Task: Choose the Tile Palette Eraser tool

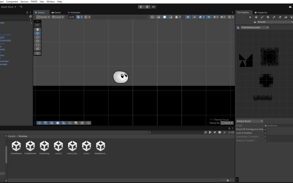Action: 280,17
